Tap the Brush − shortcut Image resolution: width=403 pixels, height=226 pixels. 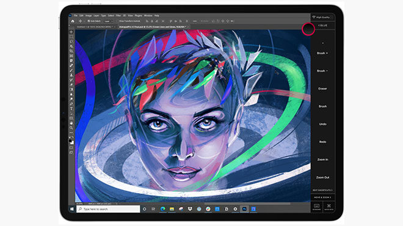click(322, 71)
